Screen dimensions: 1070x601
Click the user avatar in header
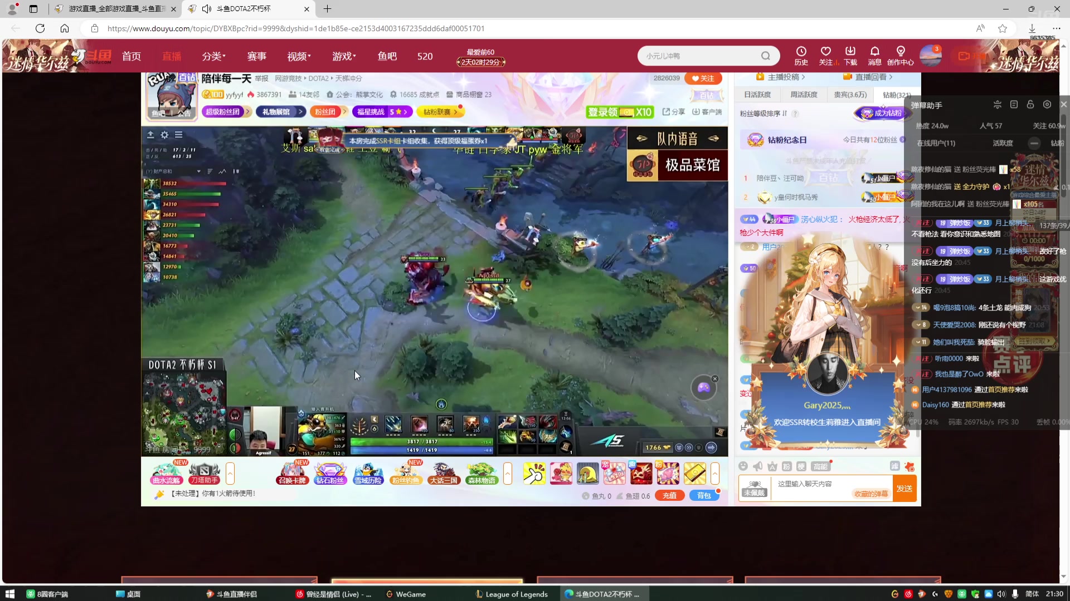[x=930, y=56]
